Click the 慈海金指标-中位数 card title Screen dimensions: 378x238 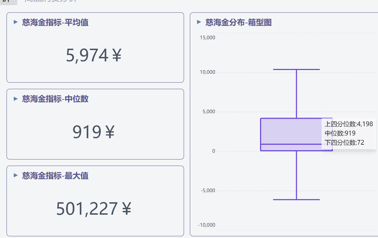[x=55, y=99]
